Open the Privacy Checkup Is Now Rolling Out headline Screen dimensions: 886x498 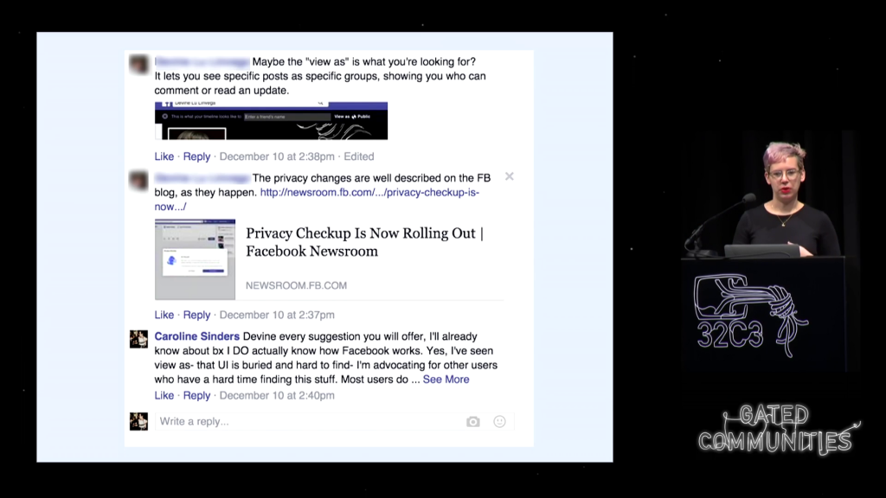pyautogui.click(x=365, y=242)
